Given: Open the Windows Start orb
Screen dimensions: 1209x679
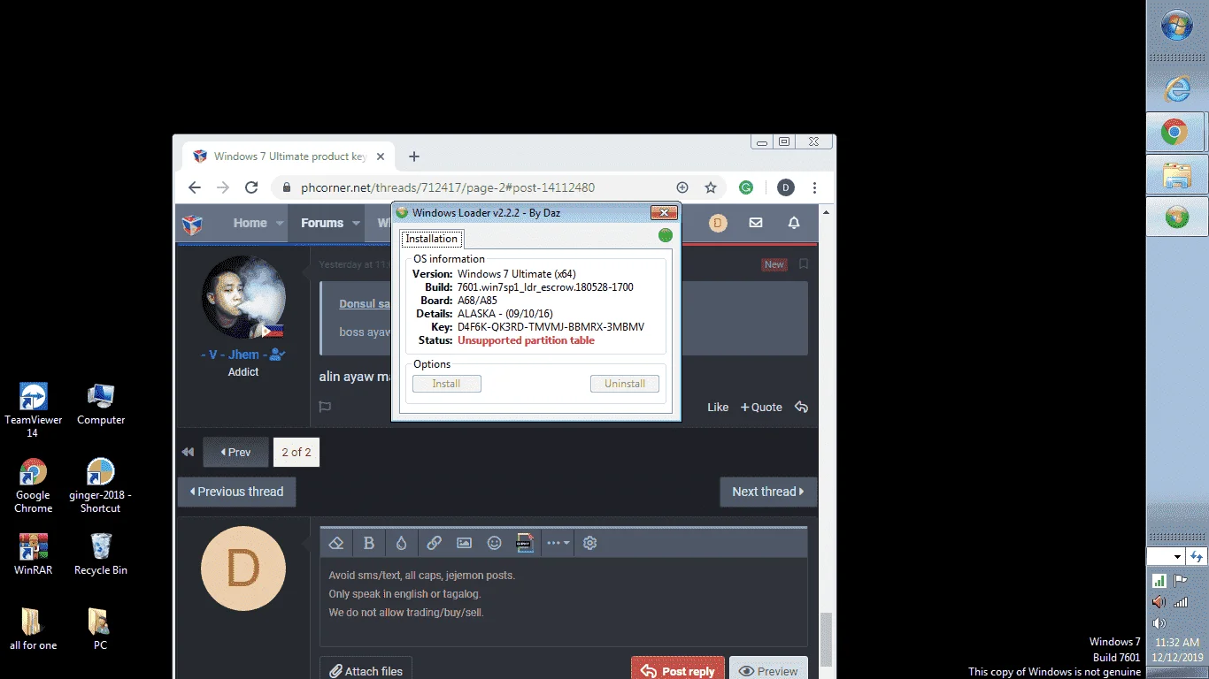Looking at the screenshot, I should 1176,26.
